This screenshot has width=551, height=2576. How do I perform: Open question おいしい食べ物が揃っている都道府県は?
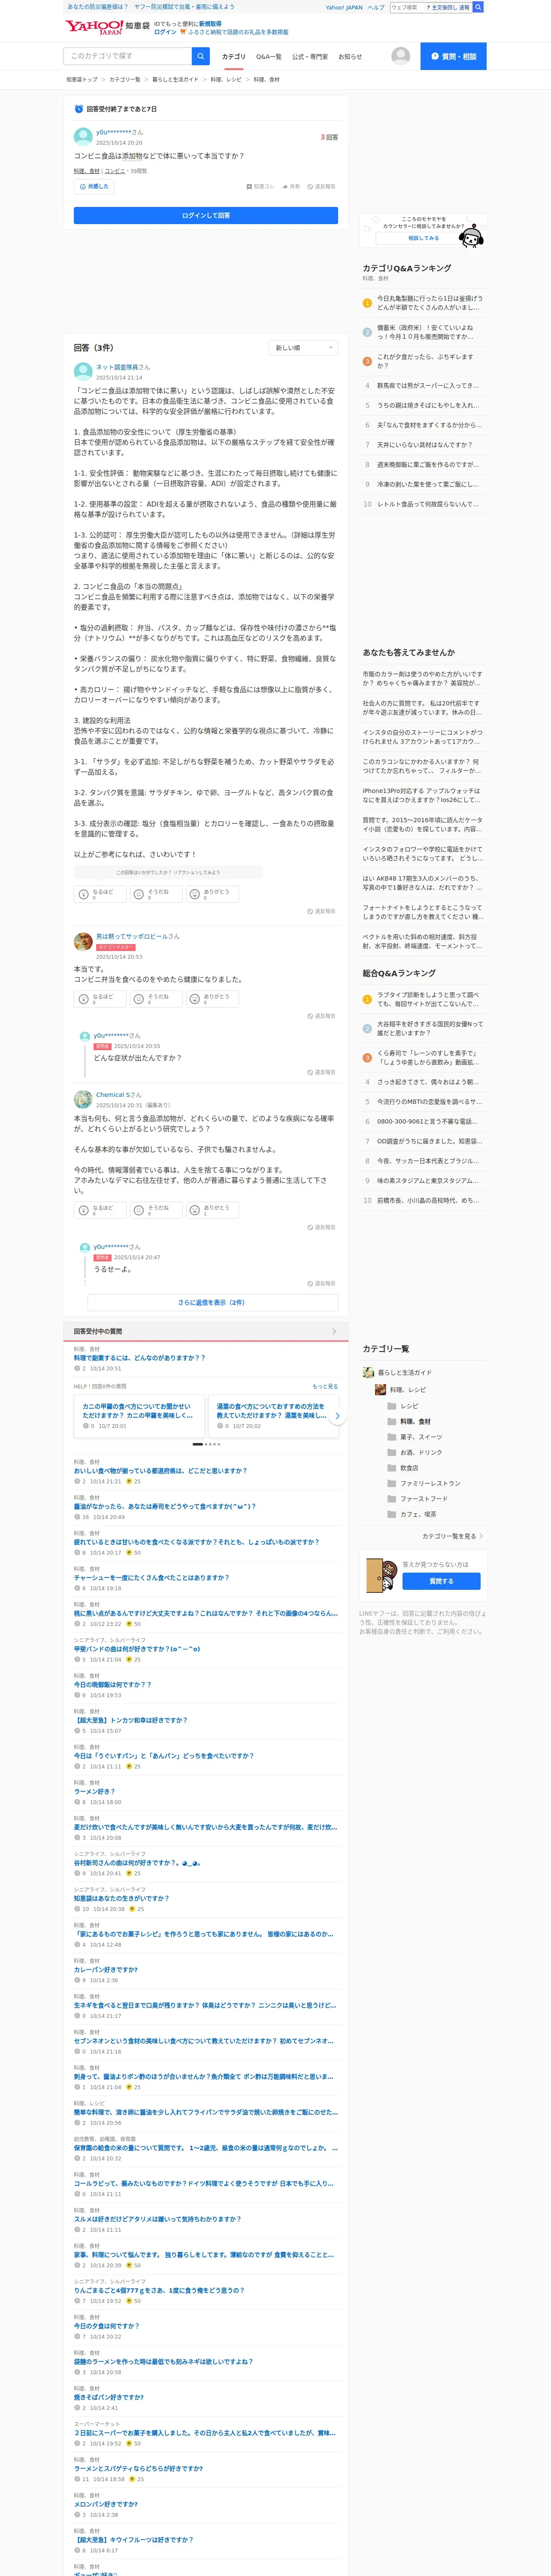tap(160, 1471)
